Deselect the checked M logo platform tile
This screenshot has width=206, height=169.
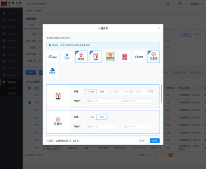click(x=96, y=57)
